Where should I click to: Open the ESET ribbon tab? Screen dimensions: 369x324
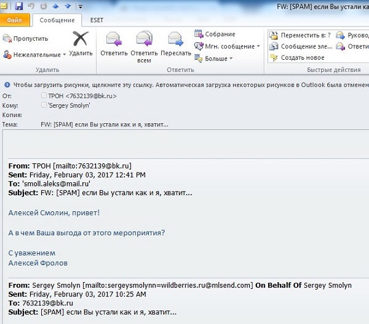(97, 20)
